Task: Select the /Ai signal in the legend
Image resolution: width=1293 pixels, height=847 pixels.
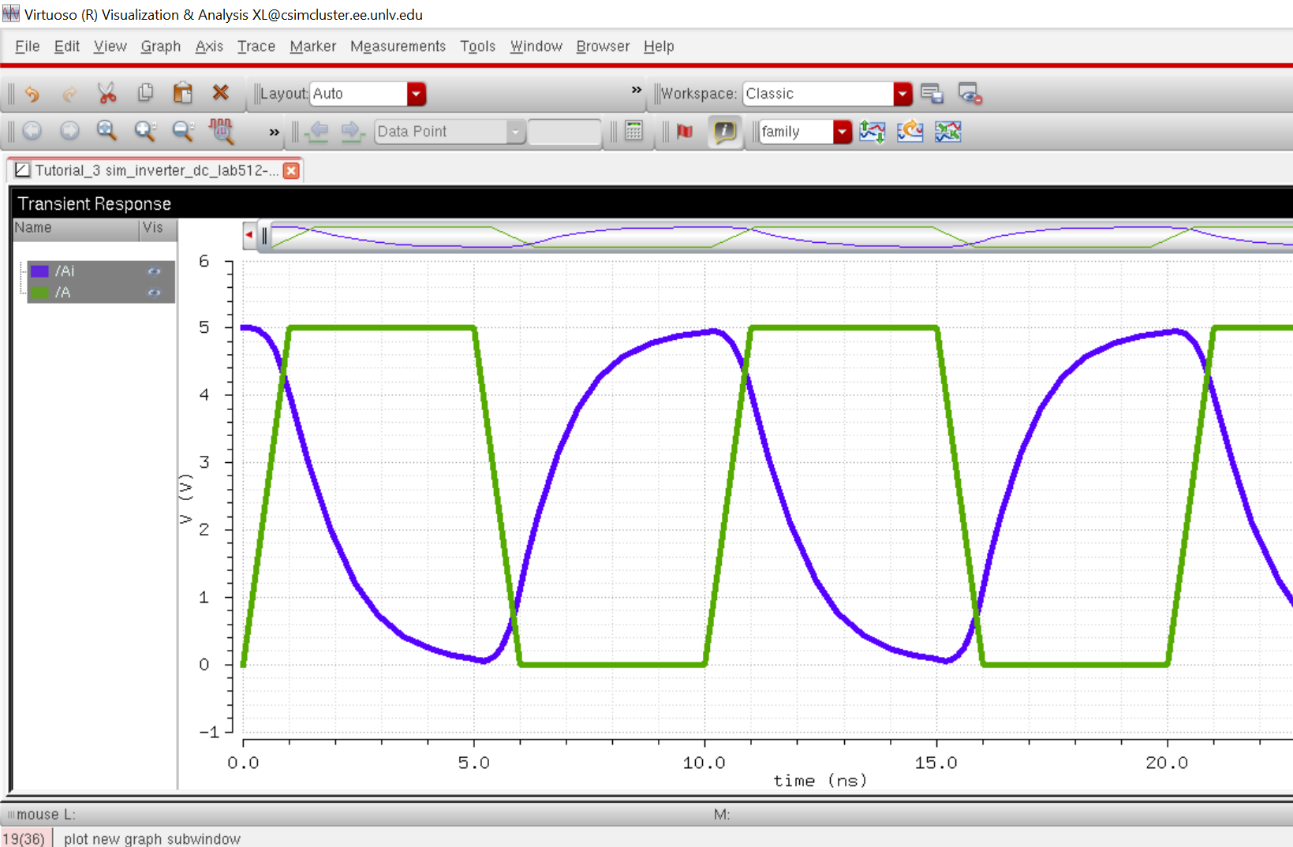Action: 65,271
